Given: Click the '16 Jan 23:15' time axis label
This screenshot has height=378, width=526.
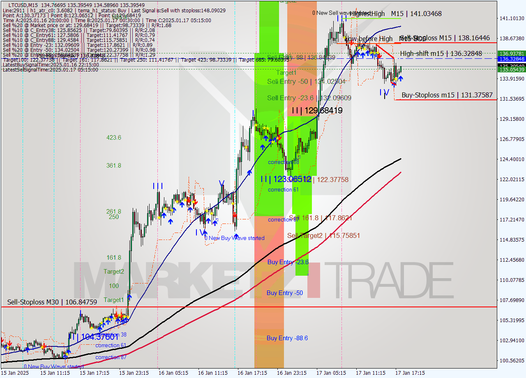Looking at the screenshot, I should tap(291, 373).
